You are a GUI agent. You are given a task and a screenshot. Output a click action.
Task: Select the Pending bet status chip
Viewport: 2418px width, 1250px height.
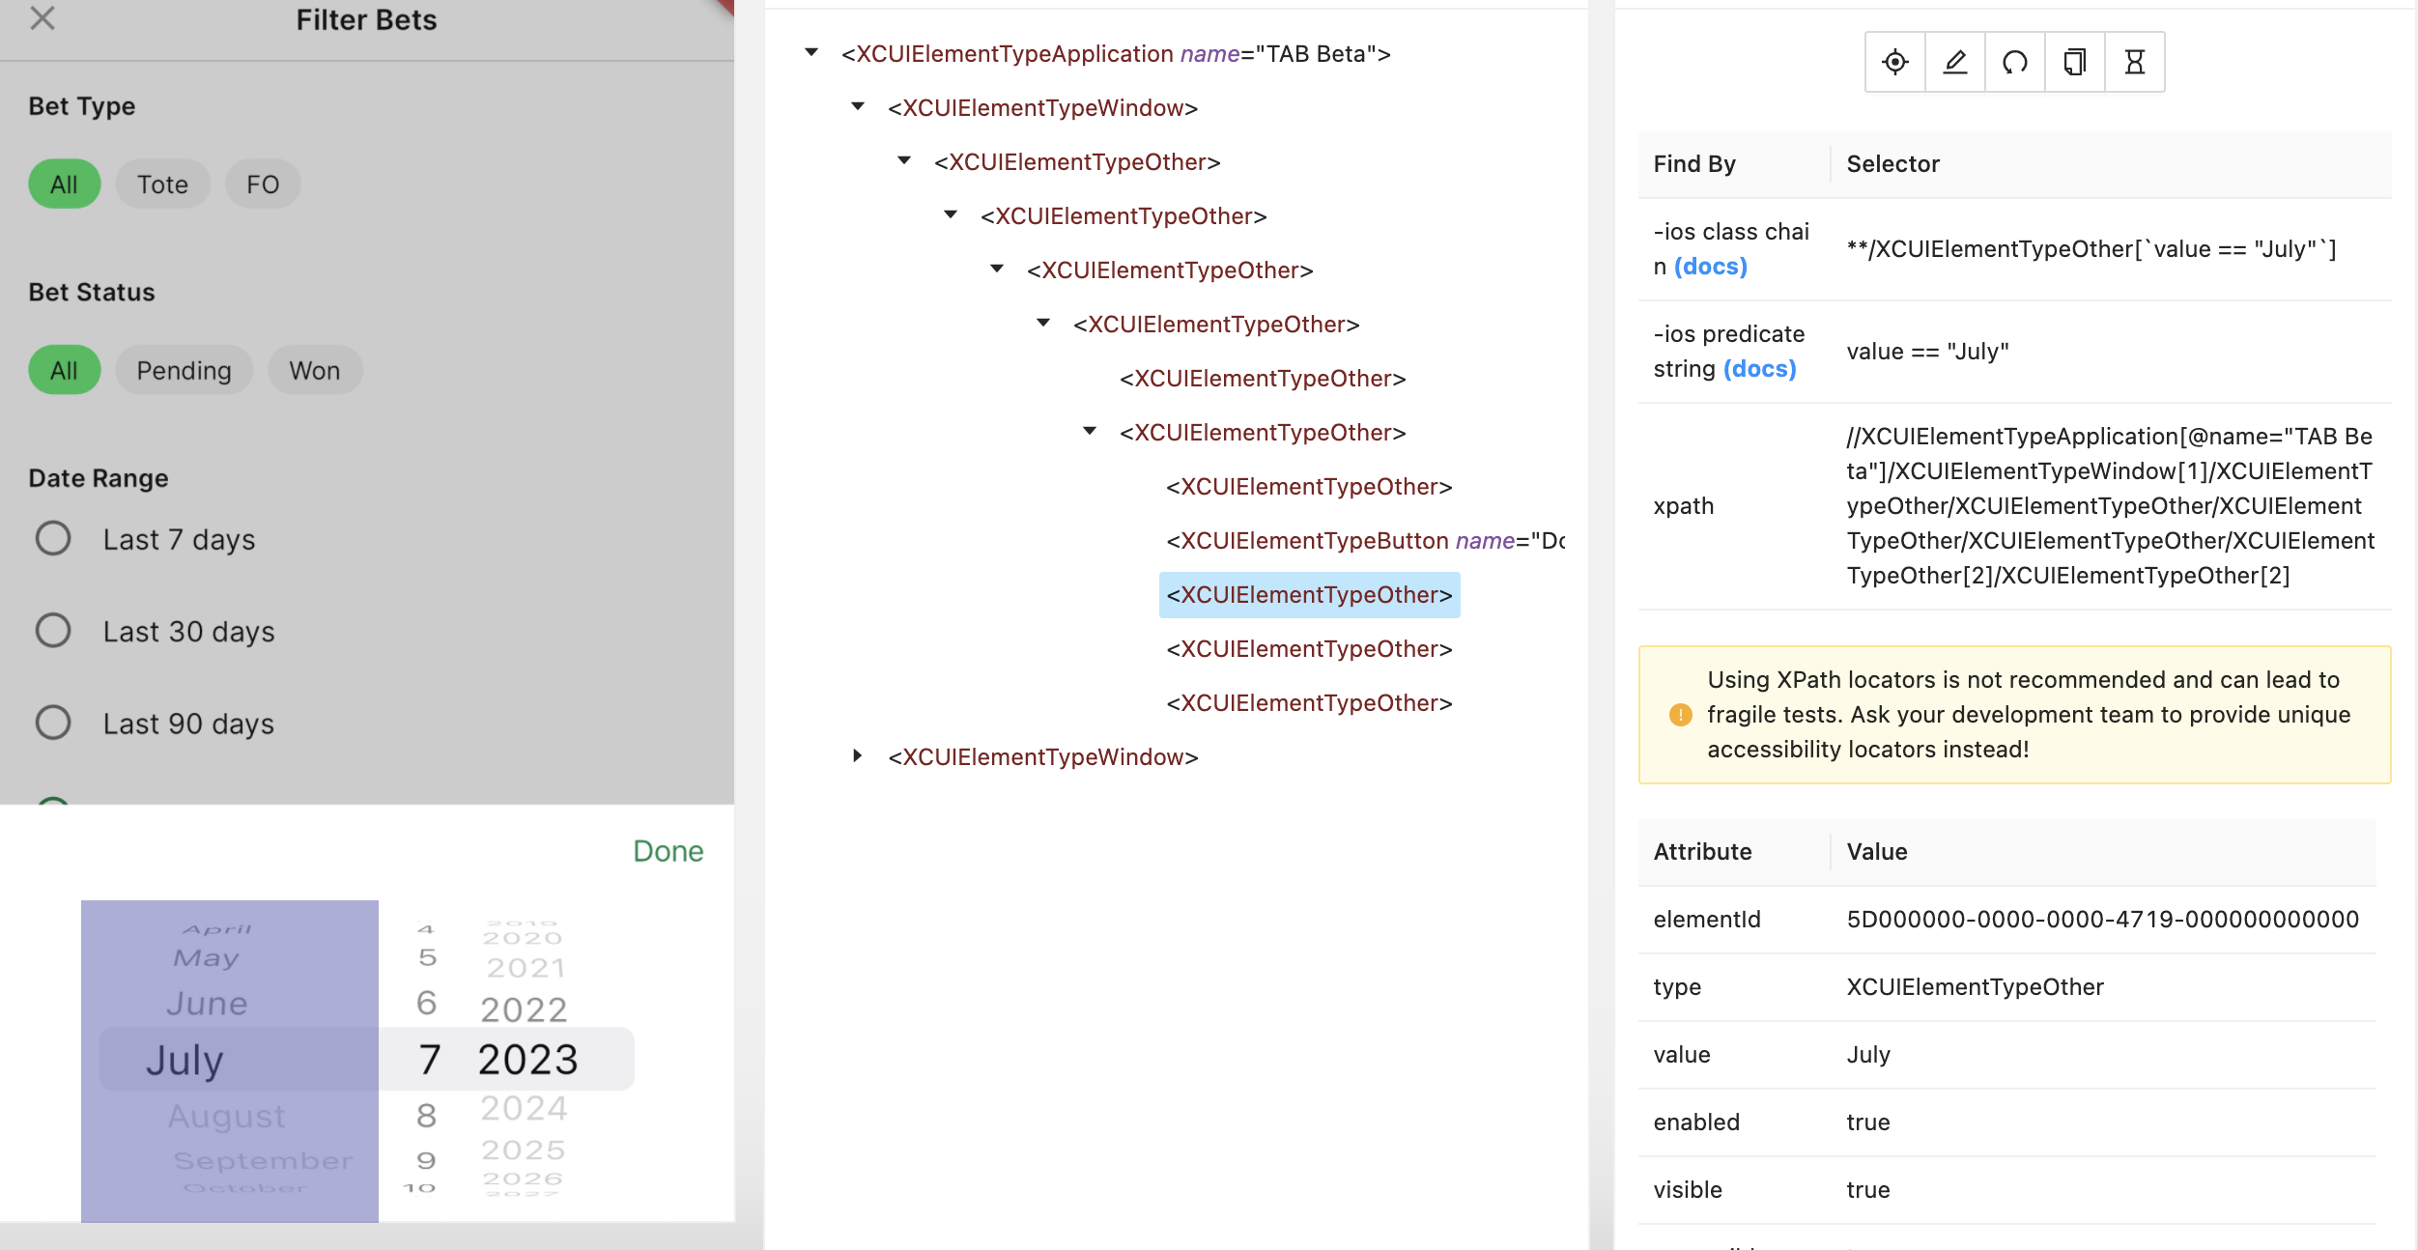point(184,371)
